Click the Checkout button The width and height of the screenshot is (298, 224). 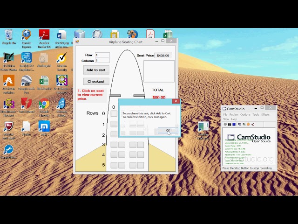(x=96, y=81)
